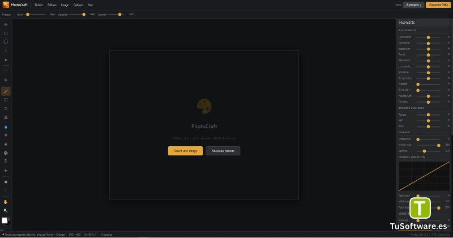Select the elliptical selection tool
The width and height of the screenshot is (453, 238).
[6, 42]
